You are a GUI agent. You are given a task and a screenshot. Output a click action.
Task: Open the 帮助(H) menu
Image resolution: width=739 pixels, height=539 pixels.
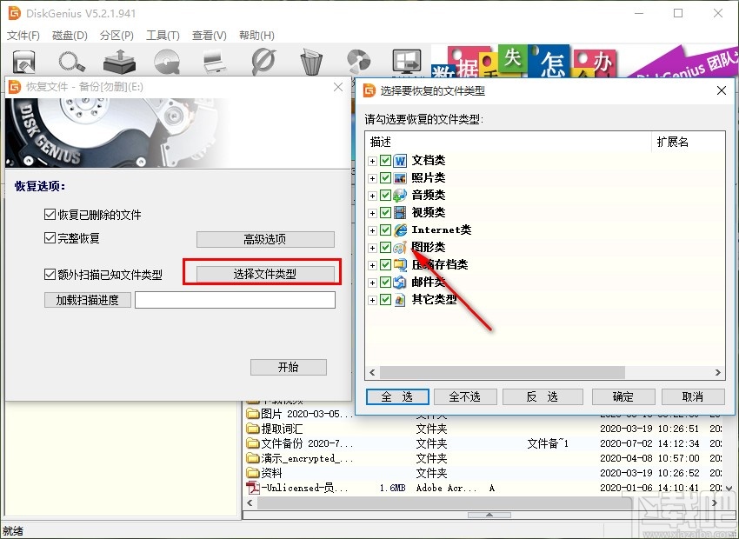pyautogui.click(x=256, y=36)
